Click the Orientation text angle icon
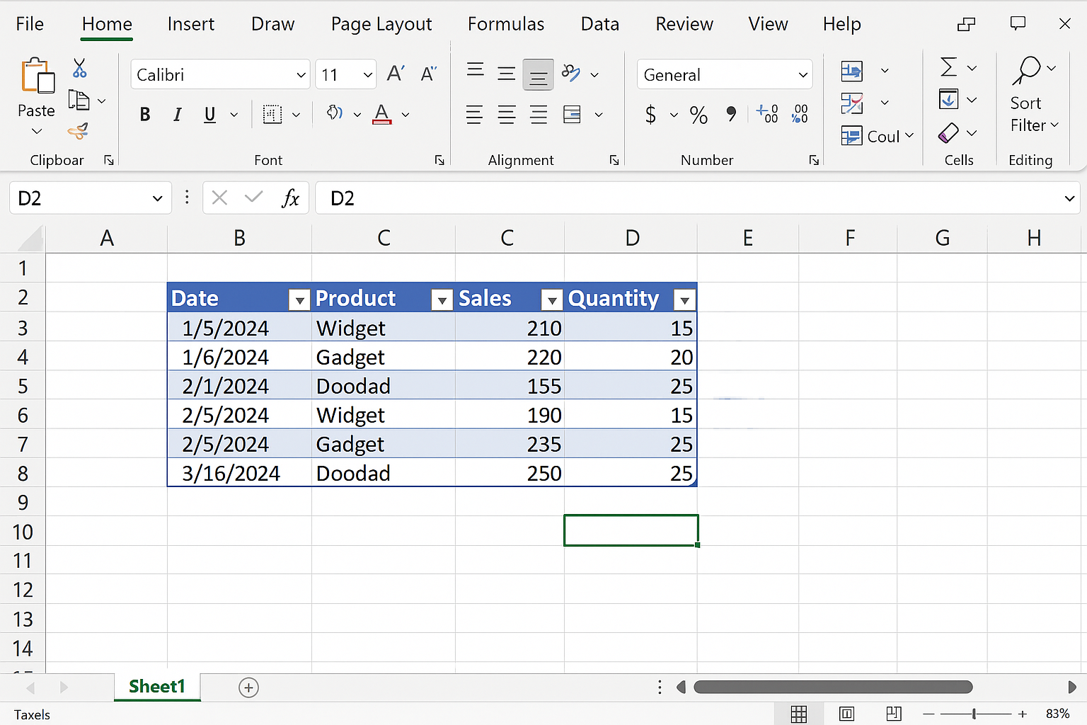 coord(570,73)
